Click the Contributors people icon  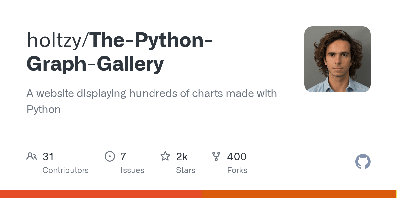(32, 156)
